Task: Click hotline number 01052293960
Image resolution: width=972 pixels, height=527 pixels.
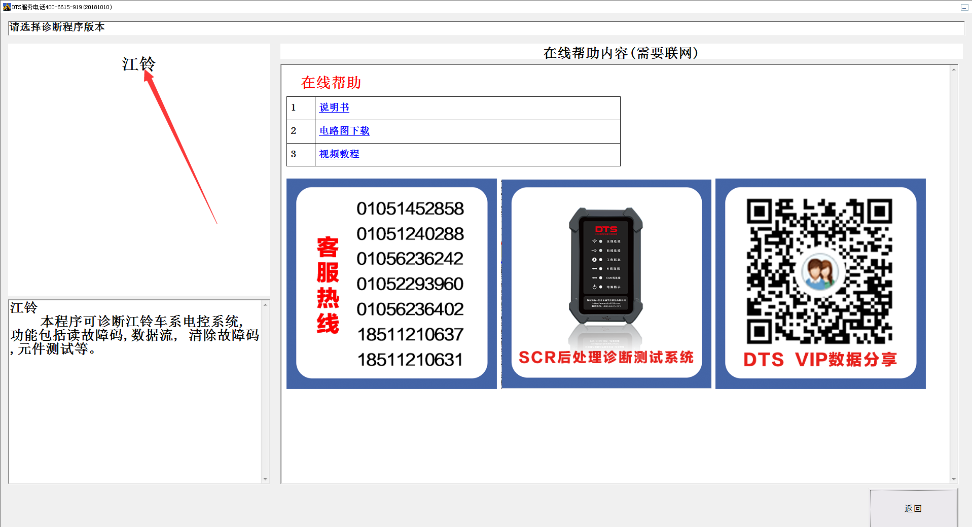Action: coord(410,284)
